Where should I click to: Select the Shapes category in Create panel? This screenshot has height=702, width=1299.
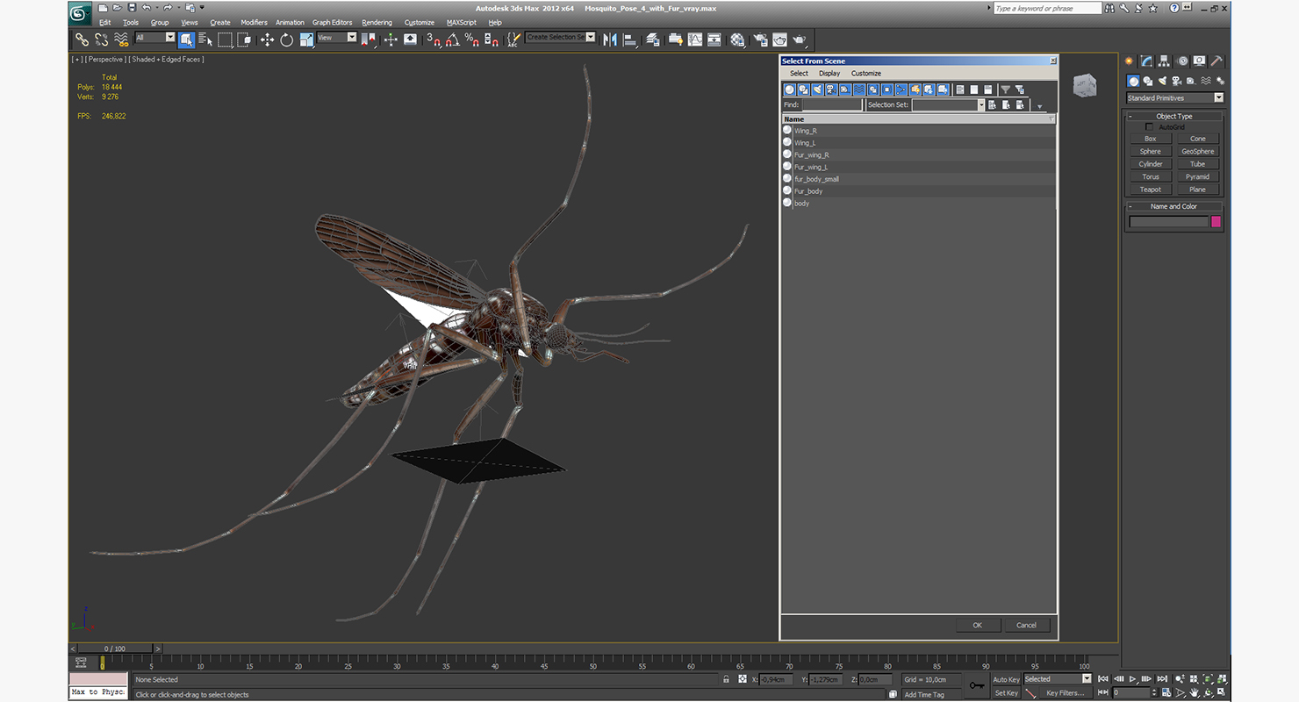(x=1148, y=81)
